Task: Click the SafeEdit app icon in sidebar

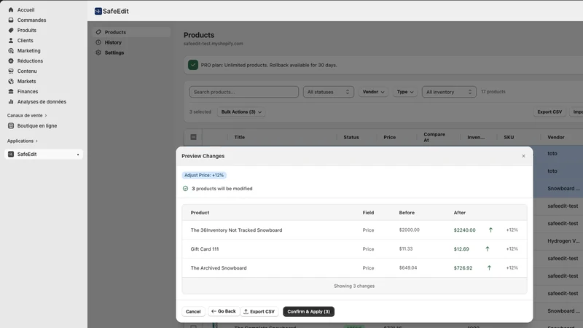Action: (x=11, y=154)
